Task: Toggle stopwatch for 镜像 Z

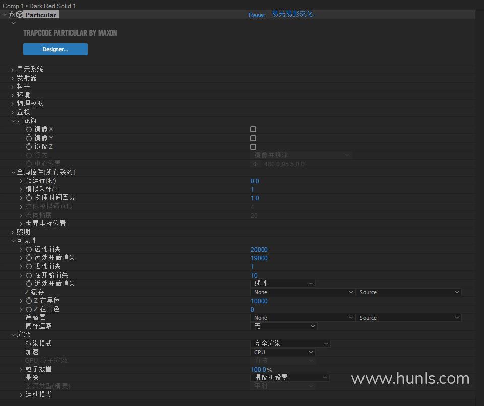Action: click(x=29, y=147)
